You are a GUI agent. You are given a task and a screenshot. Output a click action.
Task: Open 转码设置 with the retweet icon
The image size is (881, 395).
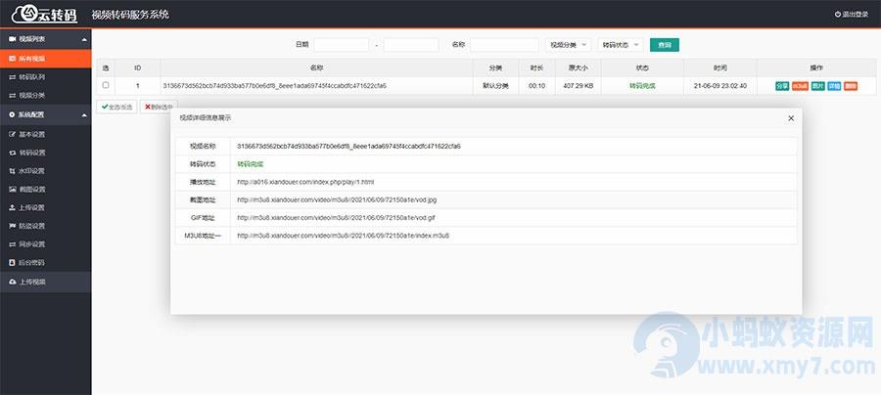45,153
